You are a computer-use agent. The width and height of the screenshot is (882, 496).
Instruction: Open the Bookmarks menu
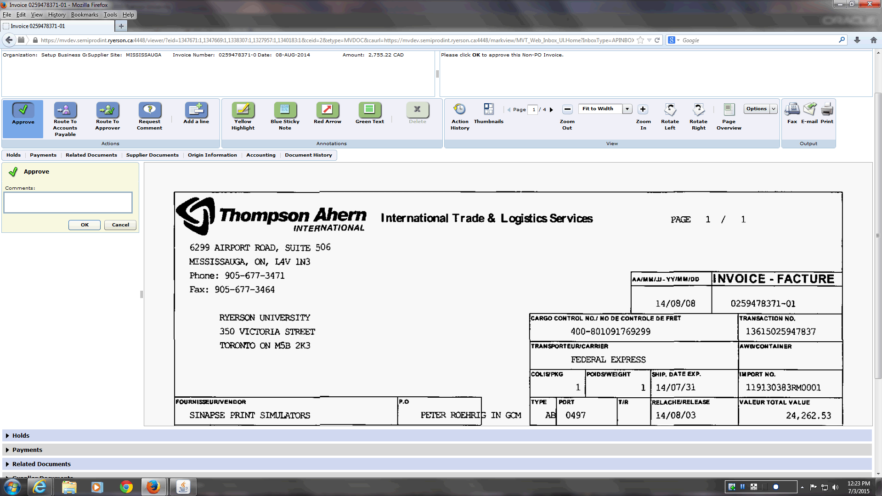tap(85, 15)
